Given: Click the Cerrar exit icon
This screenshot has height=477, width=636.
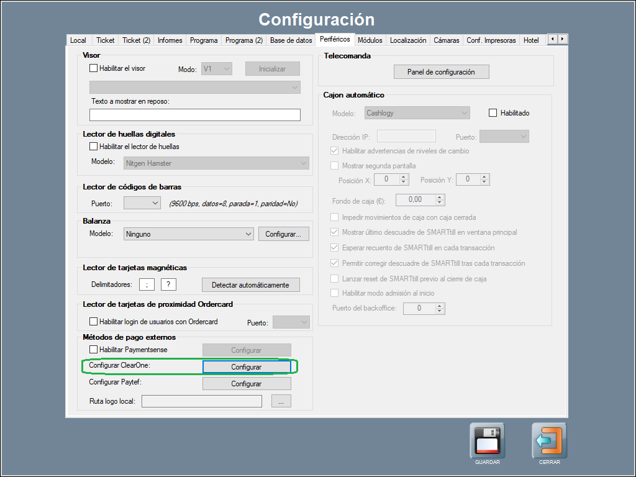Looking at the screenshot, I should coord(549,440).
